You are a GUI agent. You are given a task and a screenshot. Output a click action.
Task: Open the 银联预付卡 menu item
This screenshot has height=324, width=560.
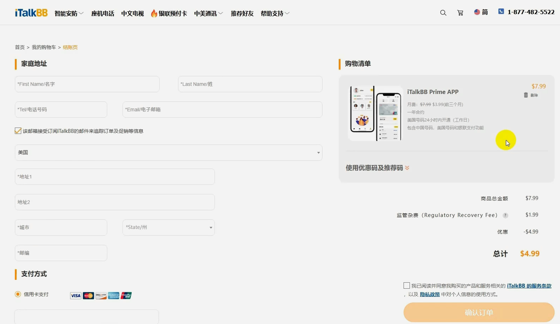[x=173, y=13]
